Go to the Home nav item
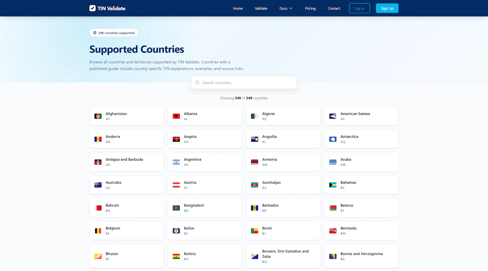Screen dimensions: 488x271 (x=238, y=8)
